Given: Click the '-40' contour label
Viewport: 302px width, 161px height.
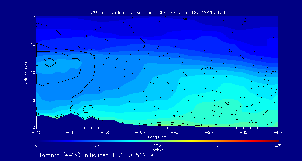Looking at the screenshot, I should 209,68.
